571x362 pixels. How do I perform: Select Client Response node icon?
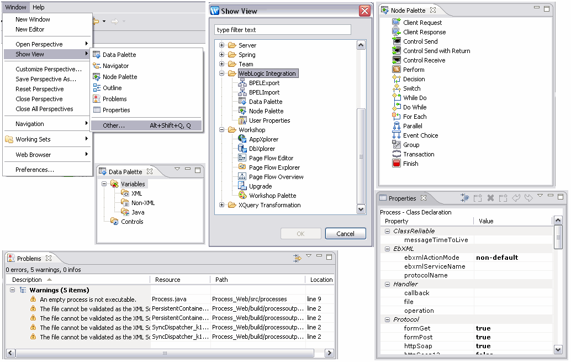click(396, 32)
